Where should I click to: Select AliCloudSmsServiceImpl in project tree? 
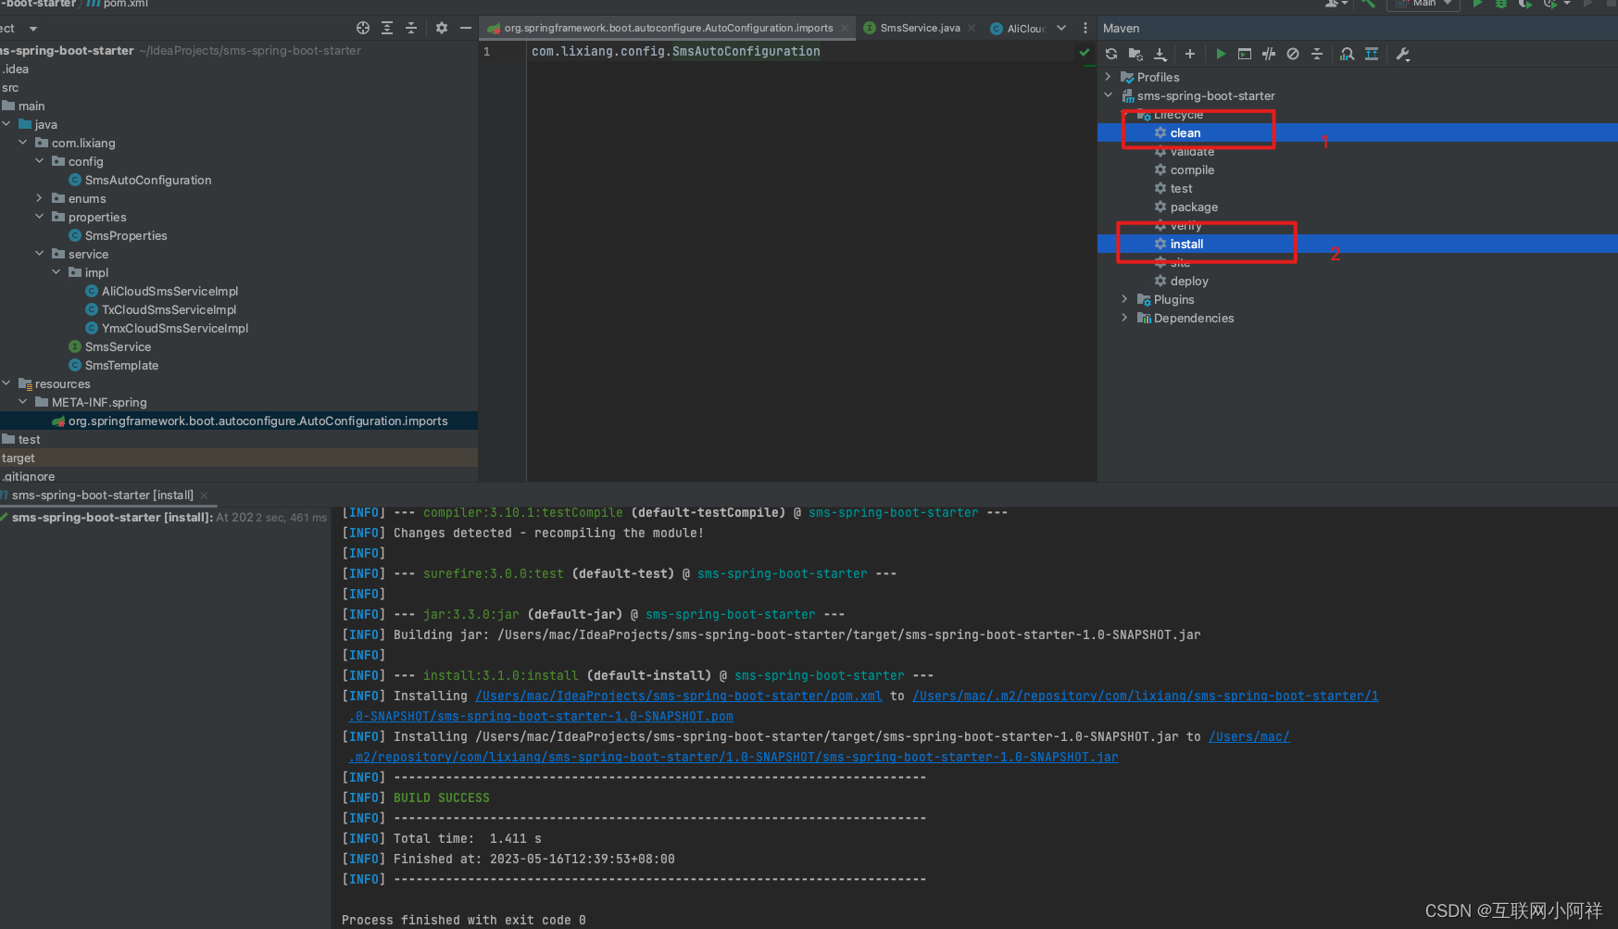pyautogui.click(x=169, y=291)
